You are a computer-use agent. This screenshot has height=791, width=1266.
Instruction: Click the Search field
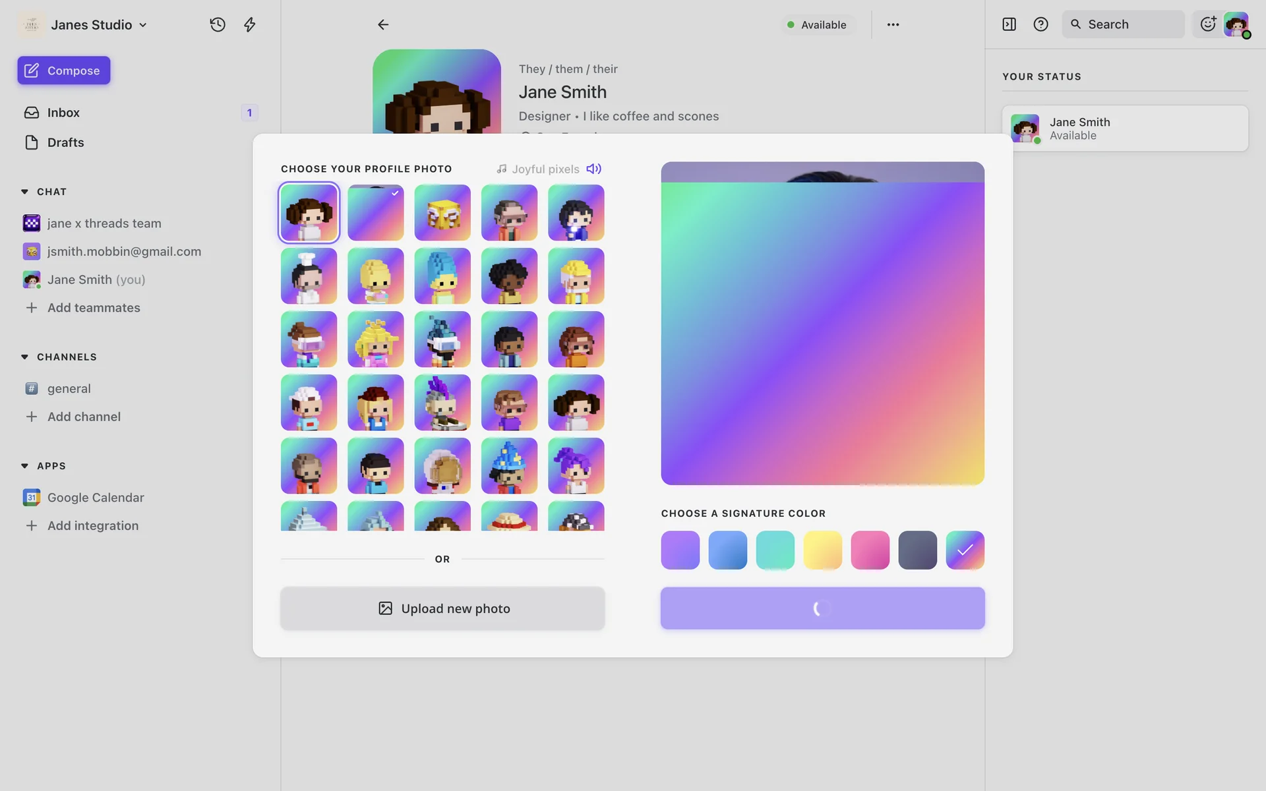click(x=1123, y=24)
